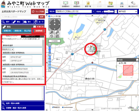Click the full screen display (全画面表示) icon
This screenshot has width=139, height=111.
[66, 4]
